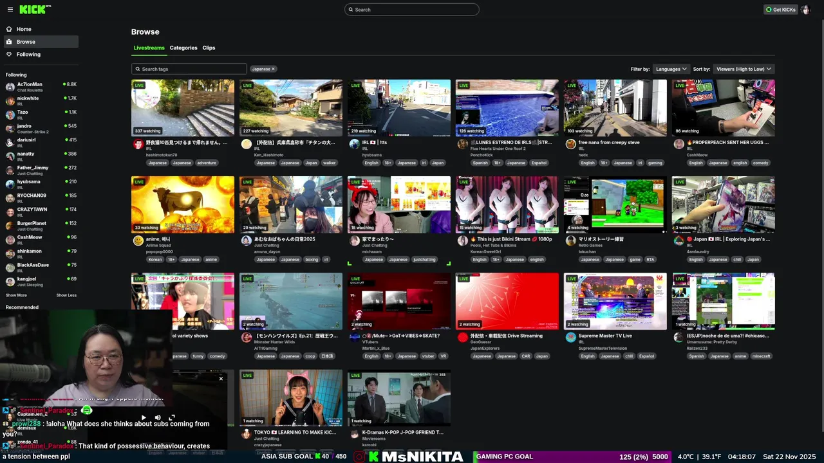Screen dimensions: 824x463
Task: Click the Search tags input field
Action: point(189,69)
